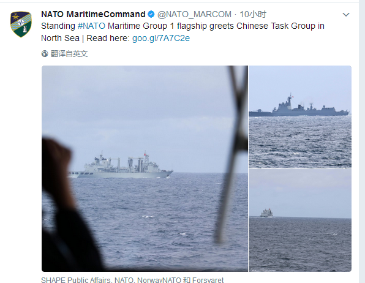Open the goo.gl/7A7C2e link
Screen dimensions: 365x283
[x=161, y=38]
